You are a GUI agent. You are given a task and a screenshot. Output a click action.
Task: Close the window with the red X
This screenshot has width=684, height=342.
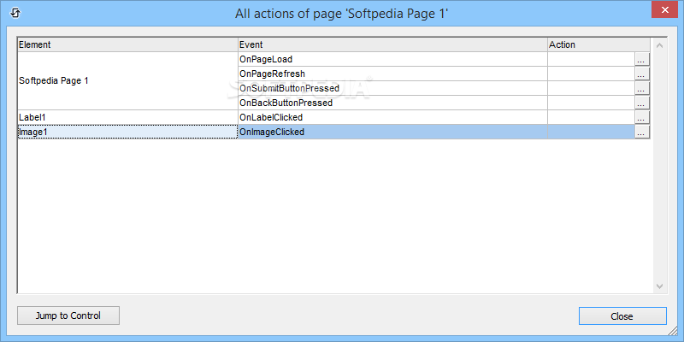tap(664, 9)
